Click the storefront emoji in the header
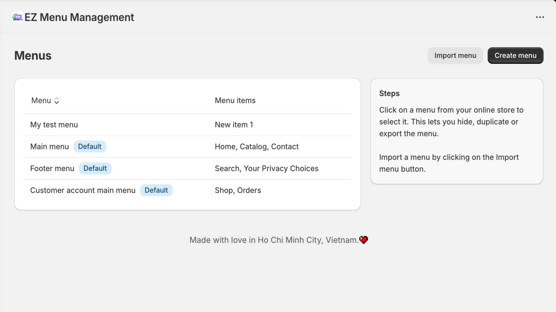The image size is (556, 312). click(x=17, y=17)
